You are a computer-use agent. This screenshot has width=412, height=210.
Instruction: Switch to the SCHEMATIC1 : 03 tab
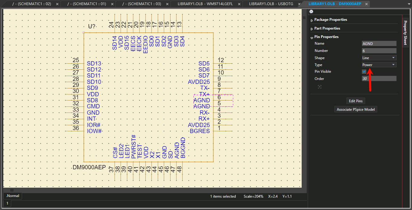coord(140,4)
